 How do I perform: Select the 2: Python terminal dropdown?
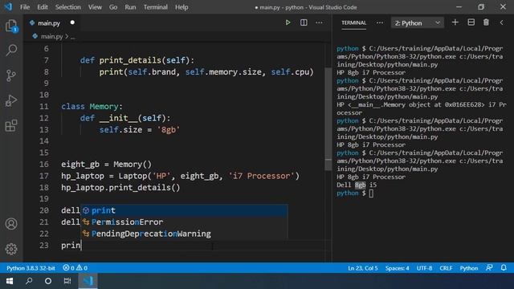[418, 23]
